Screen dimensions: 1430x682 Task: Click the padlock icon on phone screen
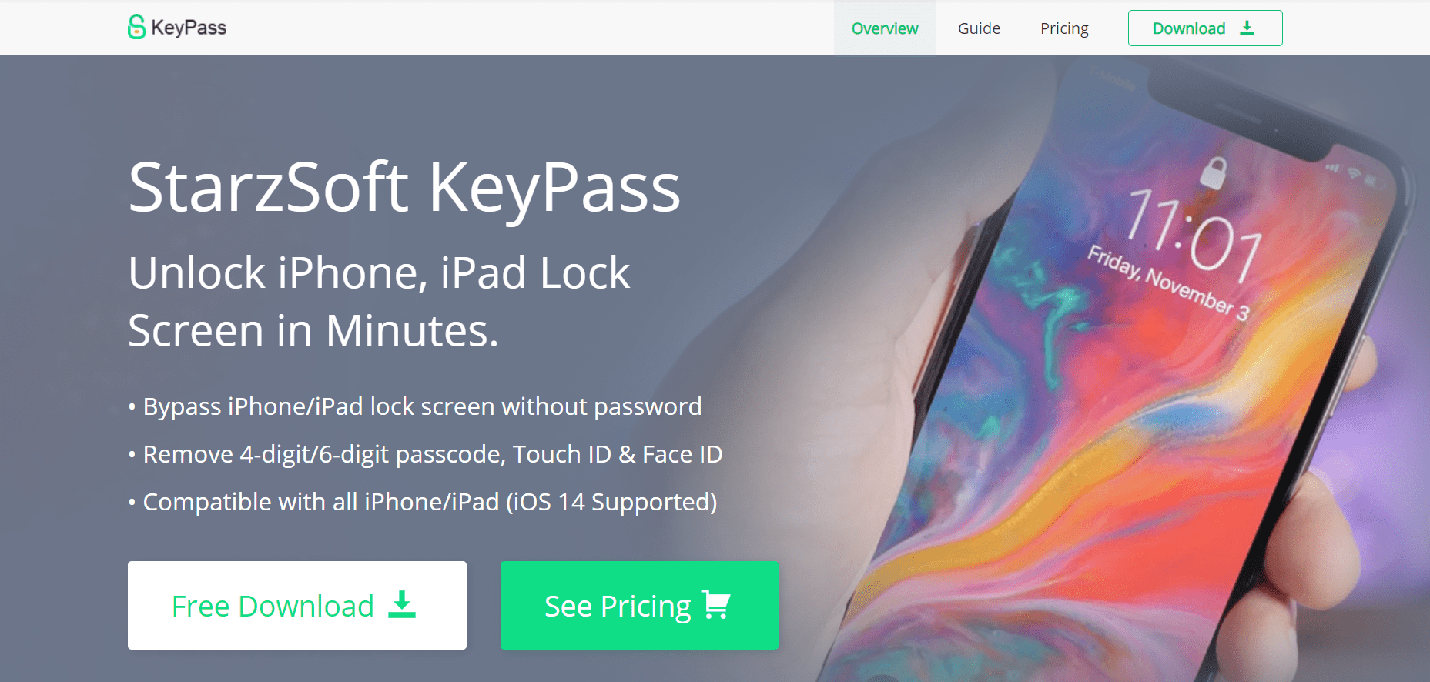click(x=1214, y=172)
